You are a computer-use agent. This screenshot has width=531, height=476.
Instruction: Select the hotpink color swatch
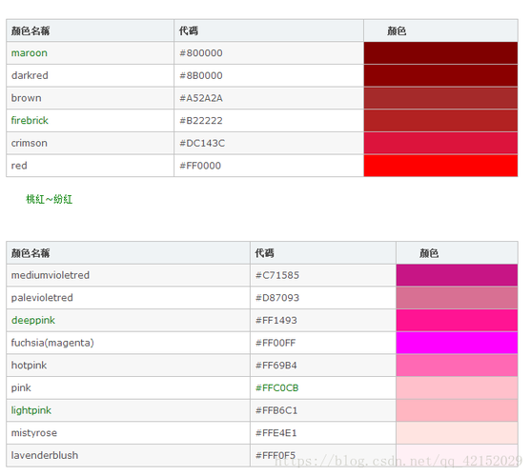(457, 366)
